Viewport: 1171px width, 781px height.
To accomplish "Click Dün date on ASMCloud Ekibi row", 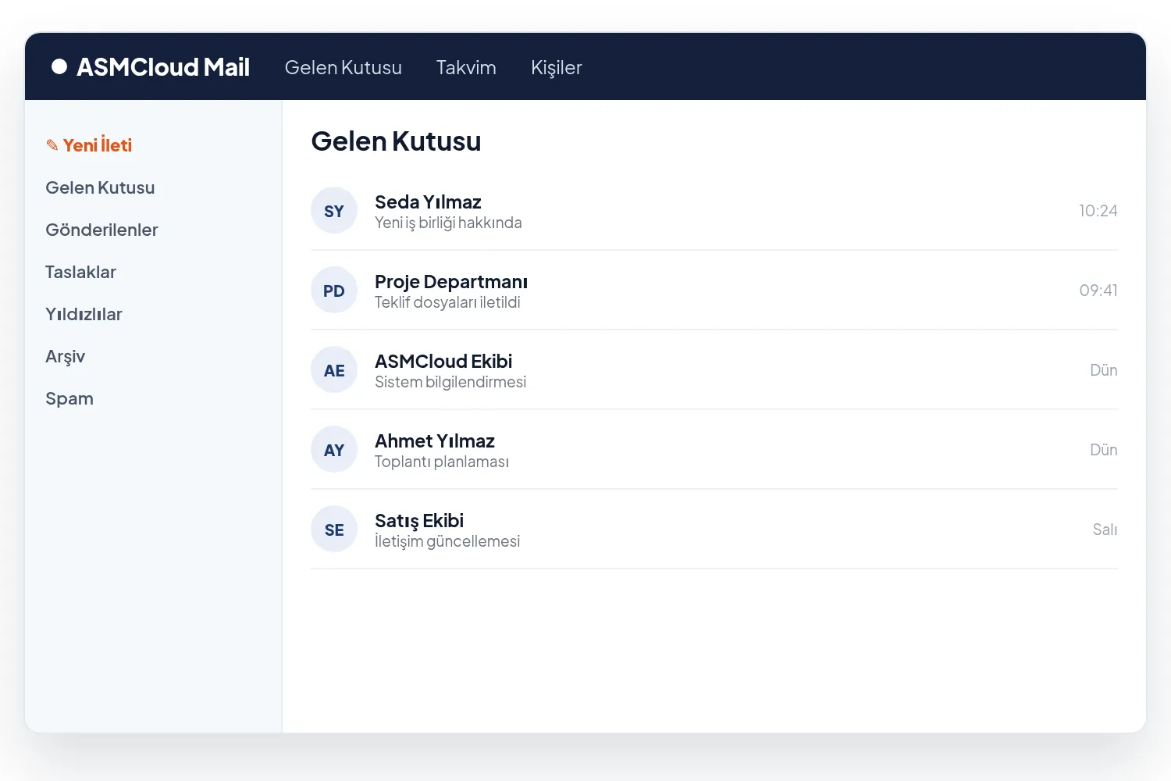I will (1104, 370).
